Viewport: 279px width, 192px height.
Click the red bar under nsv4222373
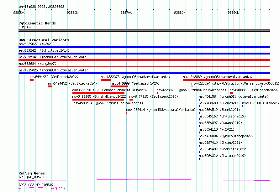pyautogui.click(x=106, y=80)
